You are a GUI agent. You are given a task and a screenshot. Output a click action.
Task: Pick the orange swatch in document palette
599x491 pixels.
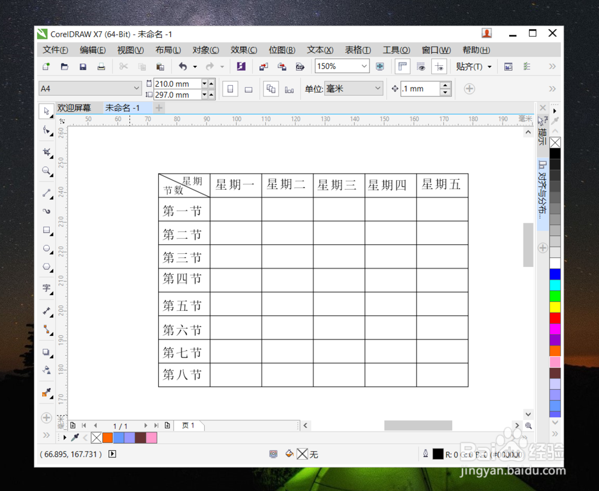(108, 438)
